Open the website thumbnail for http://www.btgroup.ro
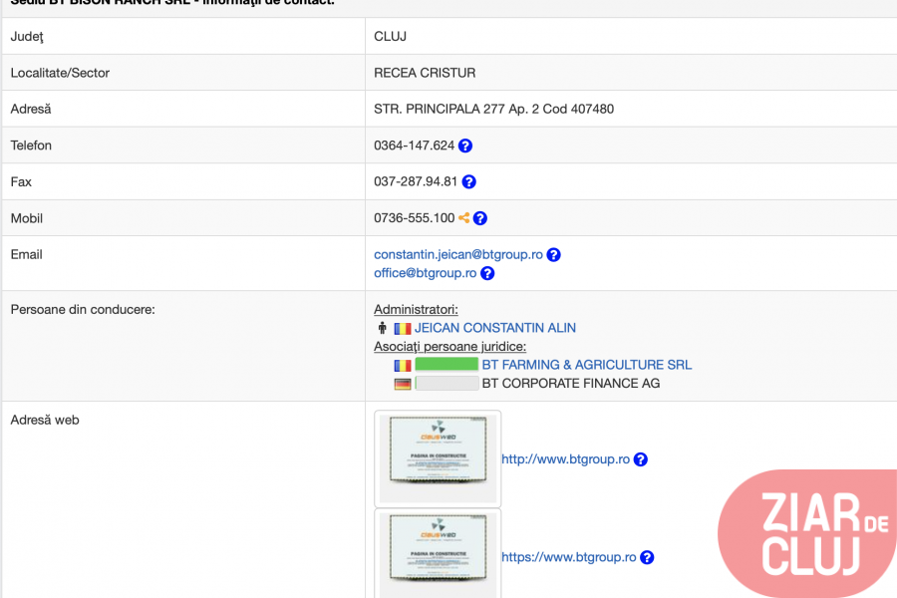 pyautogui.click(x=438, y=458)
